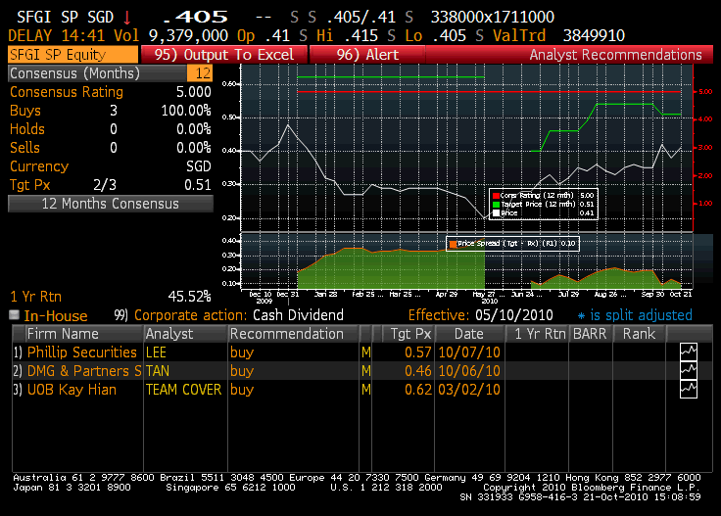Click the Holds row label
Image resolution: width=721 pixels, height=516 pixels.
[27, 129]
